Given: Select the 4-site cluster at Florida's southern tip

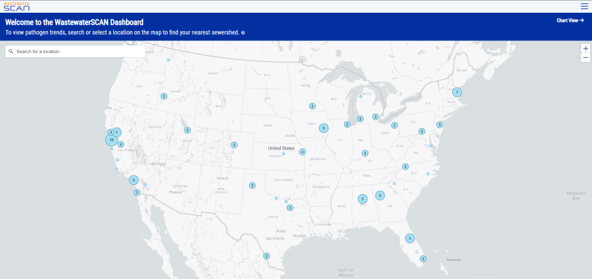Looking at the screenshot, I should point(423,259).
